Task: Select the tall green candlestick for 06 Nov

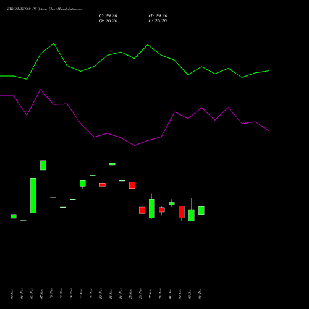Action: click(x=33, y=195)
